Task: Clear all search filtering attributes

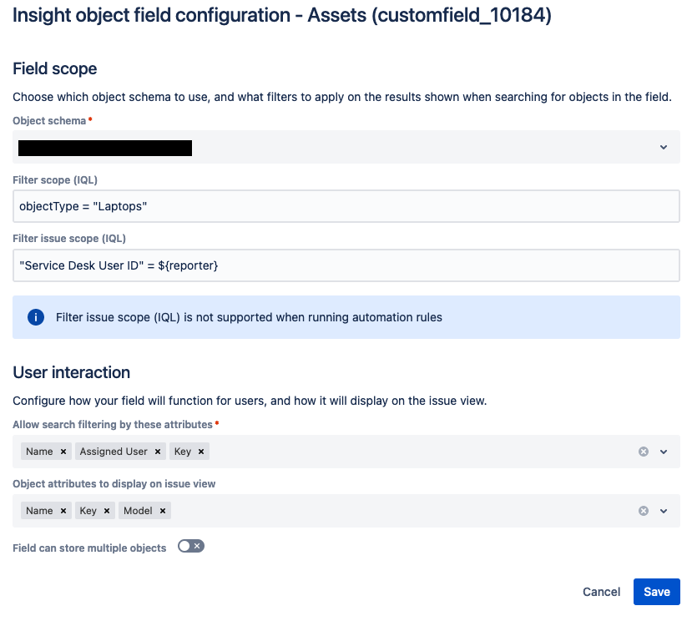Action: 644,452
